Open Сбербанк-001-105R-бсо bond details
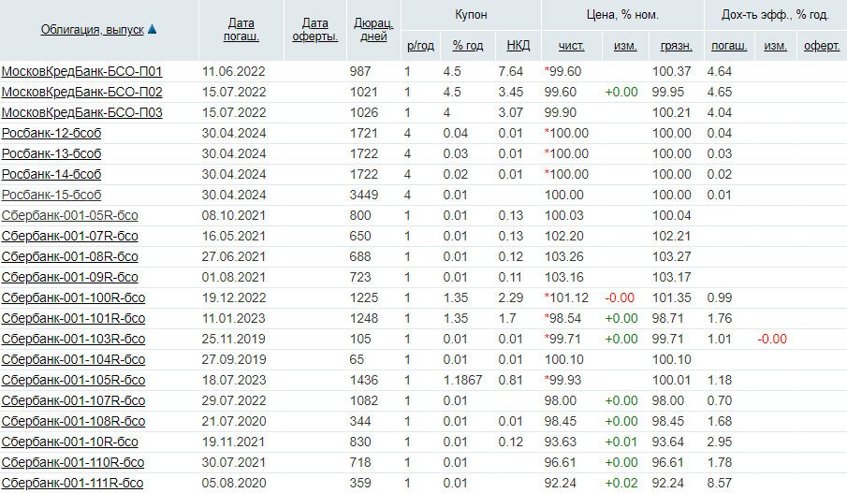This screenshot has height=493, width=847. 73,380
